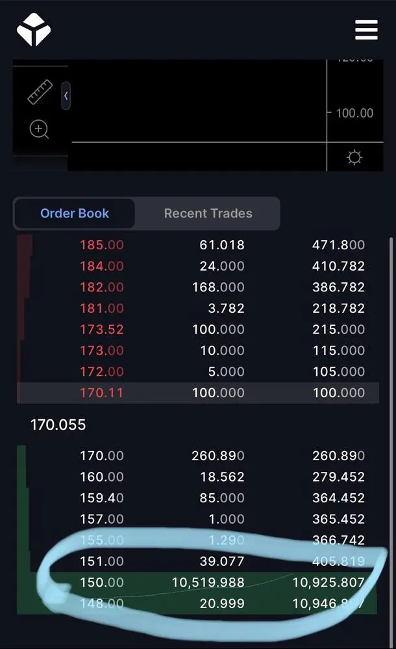The width and height of the screenshot is (396, 649).
Task: Click the last traded price 170.055
Action: [x=59, y=425]
